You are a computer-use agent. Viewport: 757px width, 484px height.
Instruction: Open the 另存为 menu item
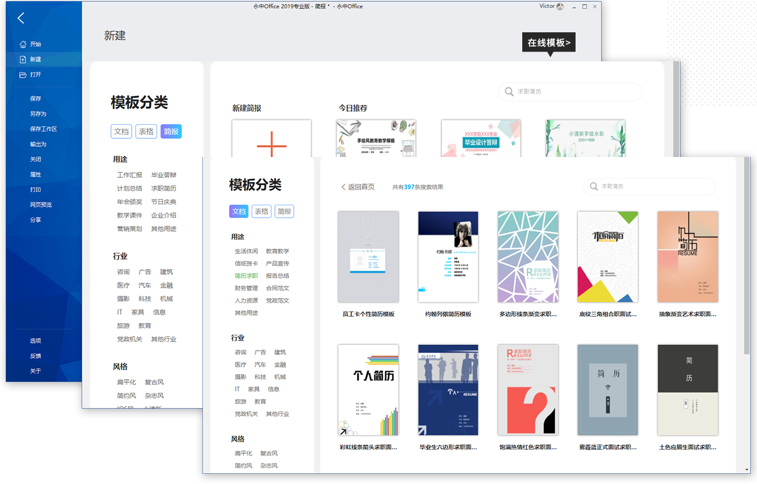[x=38, y=114]
